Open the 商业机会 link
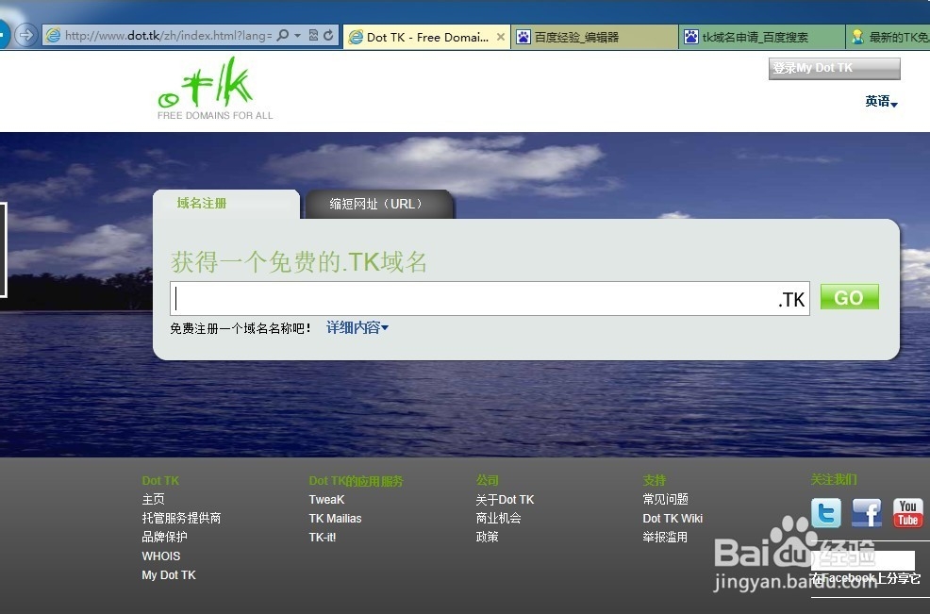930x614 pixels. click(498, 518)
